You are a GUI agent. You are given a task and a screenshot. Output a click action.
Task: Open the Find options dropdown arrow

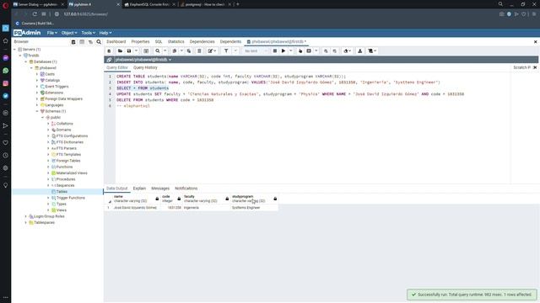pyautogui.click(x=165, y=50)
